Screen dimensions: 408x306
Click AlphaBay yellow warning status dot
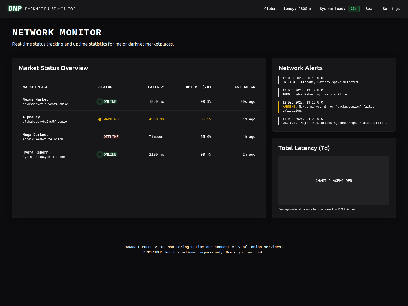pyautogui.click(x=100, y=119)
